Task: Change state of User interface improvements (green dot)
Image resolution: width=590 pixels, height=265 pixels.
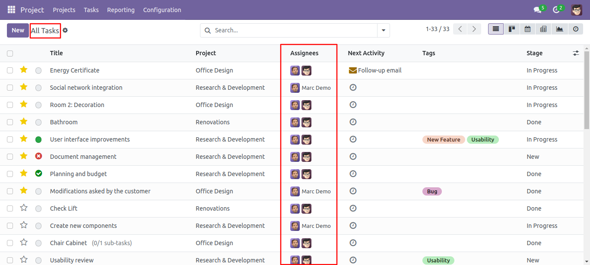Action: click(x=38, y=139)
